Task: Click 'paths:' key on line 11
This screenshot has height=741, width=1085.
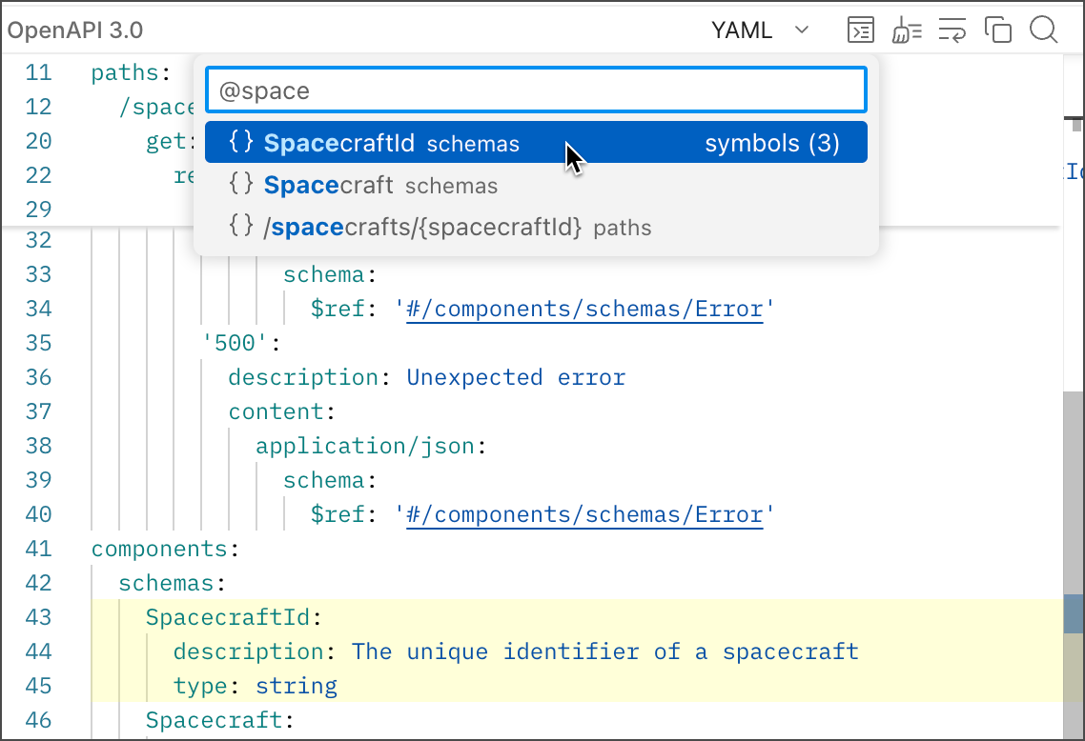Action: pos(131,72)
